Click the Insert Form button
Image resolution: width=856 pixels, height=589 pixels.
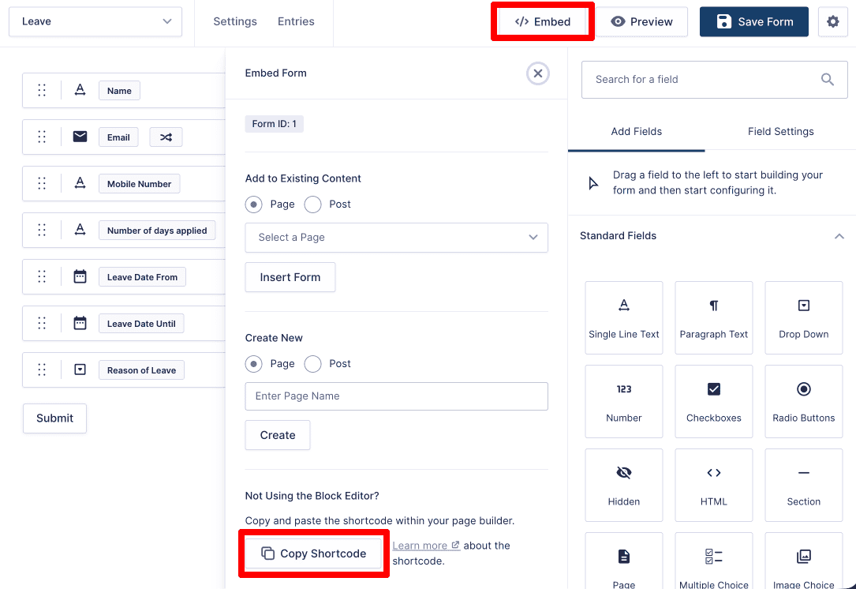(290, 277)
